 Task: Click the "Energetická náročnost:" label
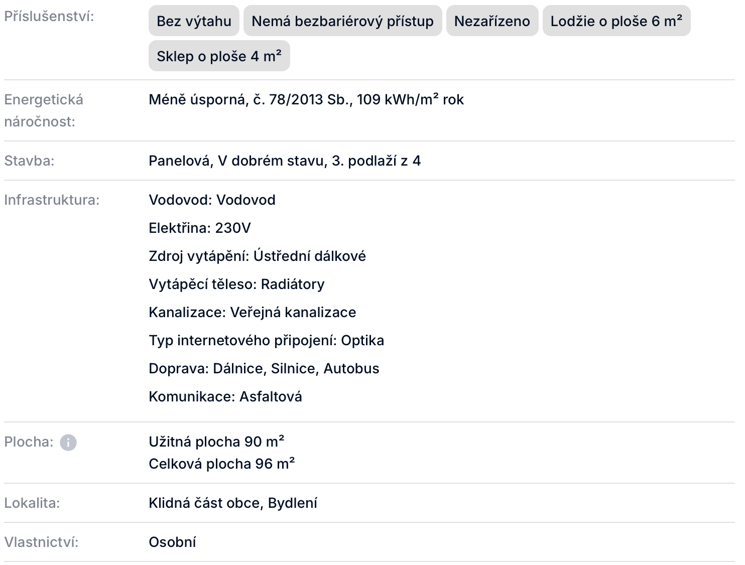[44, 110]
